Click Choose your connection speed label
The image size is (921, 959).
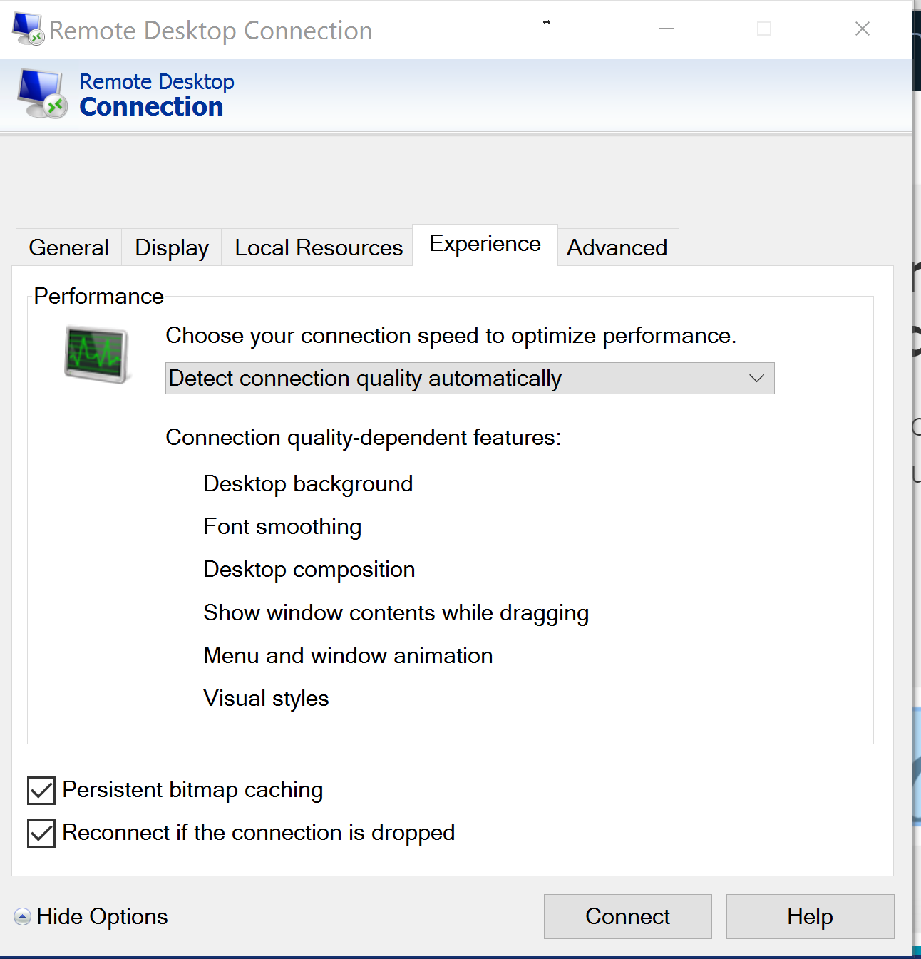pos(451,336)
